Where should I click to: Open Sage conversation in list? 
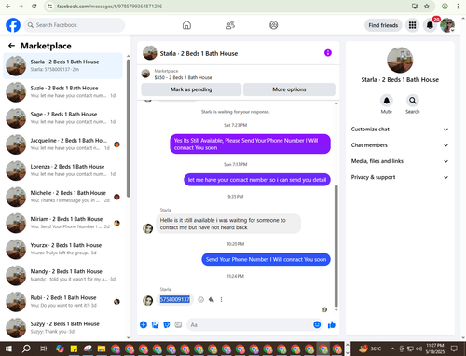(x=62, y=118)
